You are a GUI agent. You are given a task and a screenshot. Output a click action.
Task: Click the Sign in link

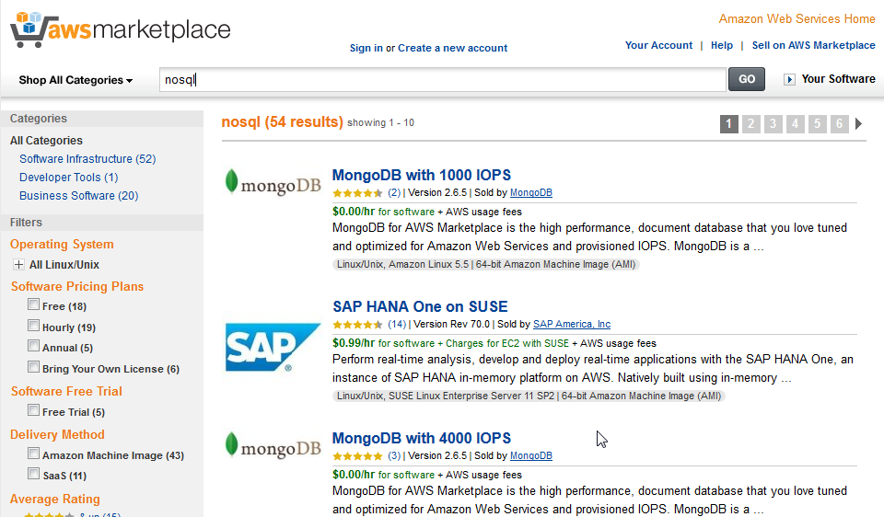pyautogui.click(x=366, y=48)
